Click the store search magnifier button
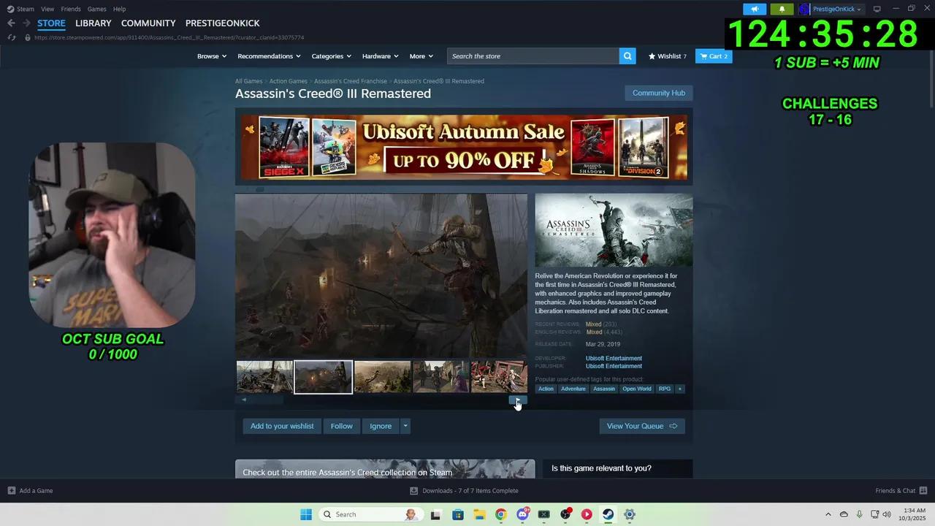The height and width of the screenshot is (526, 935). coord(627,56)
